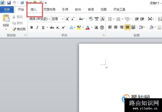Click the Save icon in the quick access toolbar
The height and width of the screenshot is (112, 162).
pos(9,3)
